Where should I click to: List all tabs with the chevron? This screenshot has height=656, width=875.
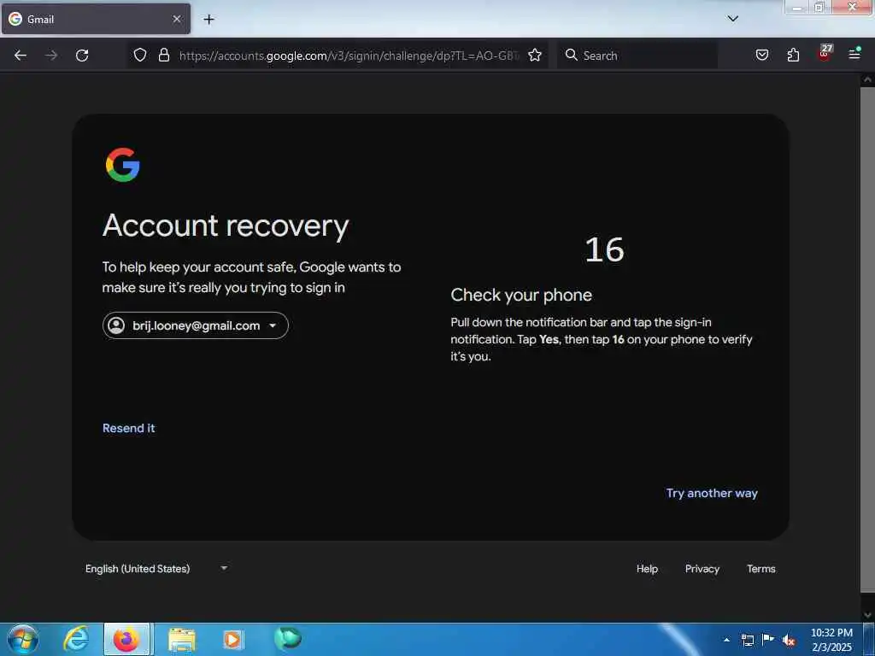coord(732,19)
